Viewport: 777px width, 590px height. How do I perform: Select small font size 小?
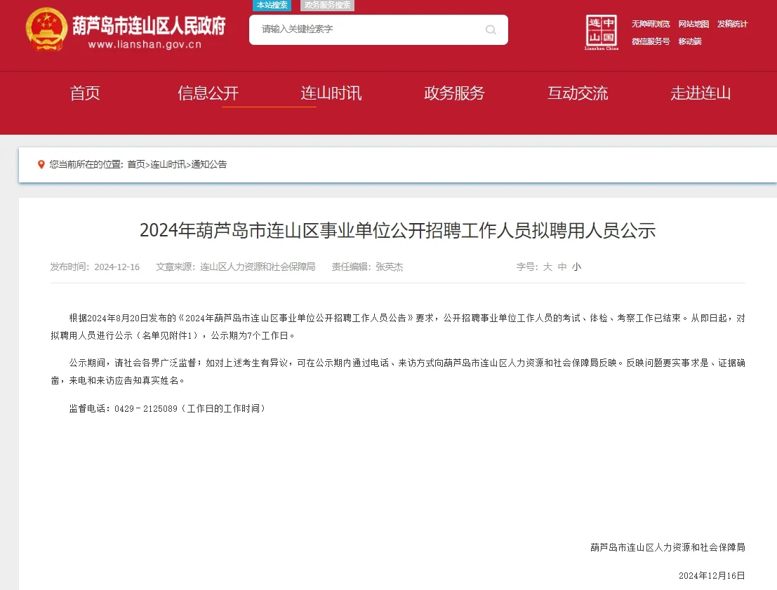pos(576,267)
